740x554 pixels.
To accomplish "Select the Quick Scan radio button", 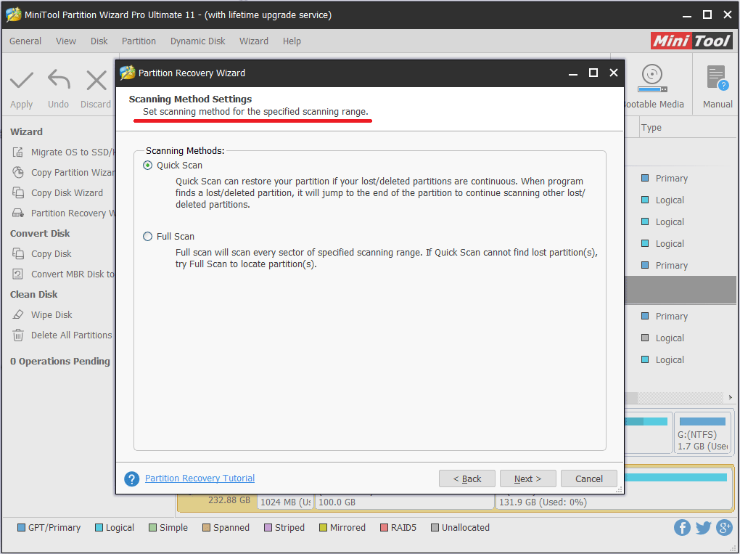I will click(148, 166).
